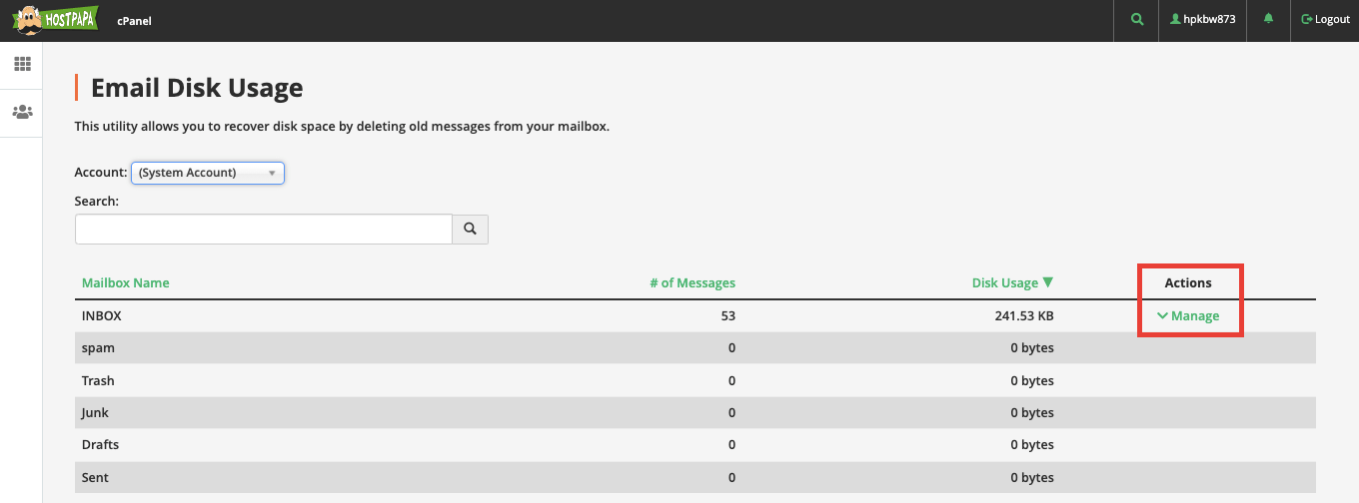Focus the mailbox Search input field
The image size is (1359, 503).
(x=264, y=229)
